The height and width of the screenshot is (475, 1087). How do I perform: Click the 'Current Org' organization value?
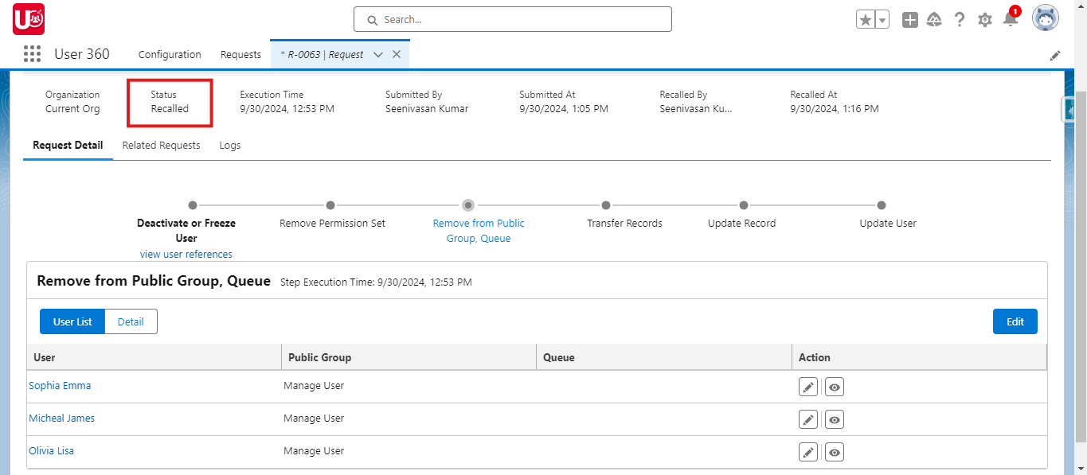72,108
